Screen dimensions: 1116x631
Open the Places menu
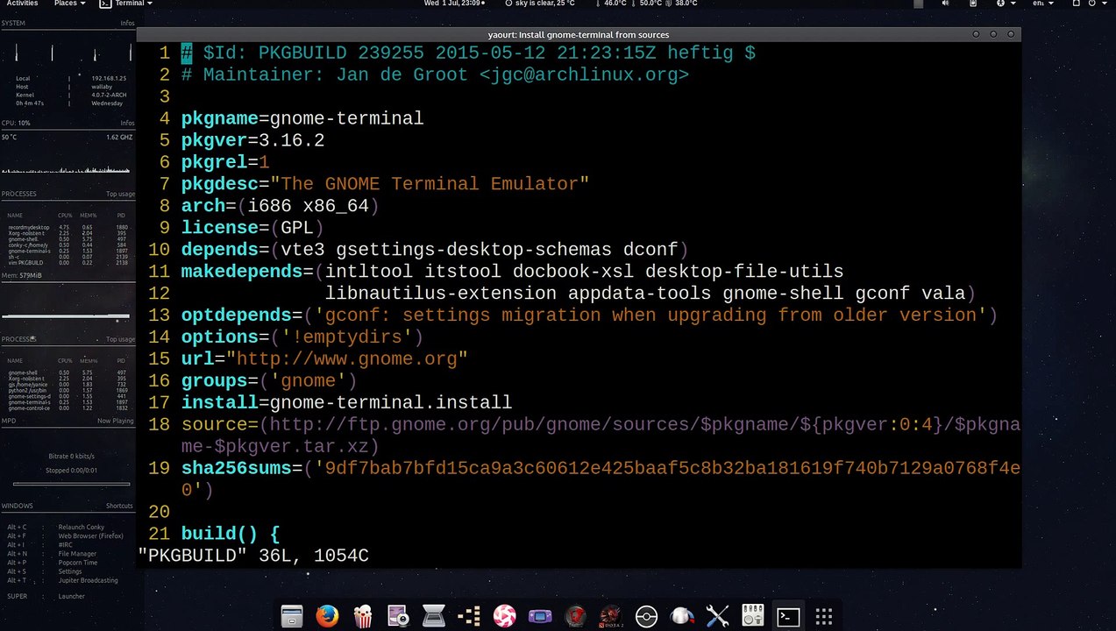pyautogui.click(x=69, y=4)
